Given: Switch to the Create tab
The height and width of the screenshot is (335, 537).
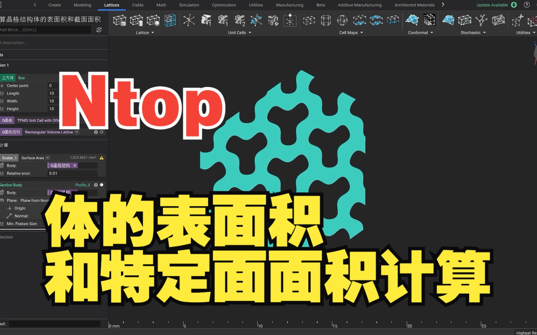Looking at the screenshot, I should coord(55,5).
